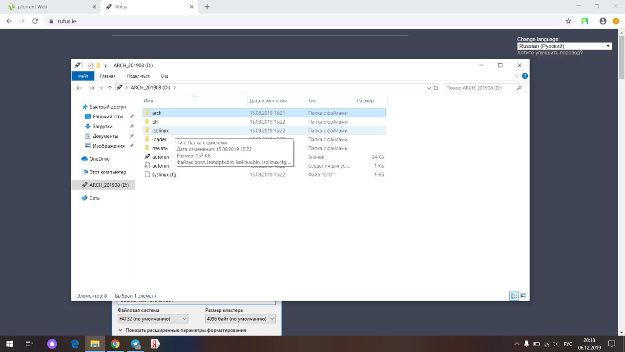Open the arch folder icon
The height and width of the screenshot is (352, 625).
coord(147,113)
